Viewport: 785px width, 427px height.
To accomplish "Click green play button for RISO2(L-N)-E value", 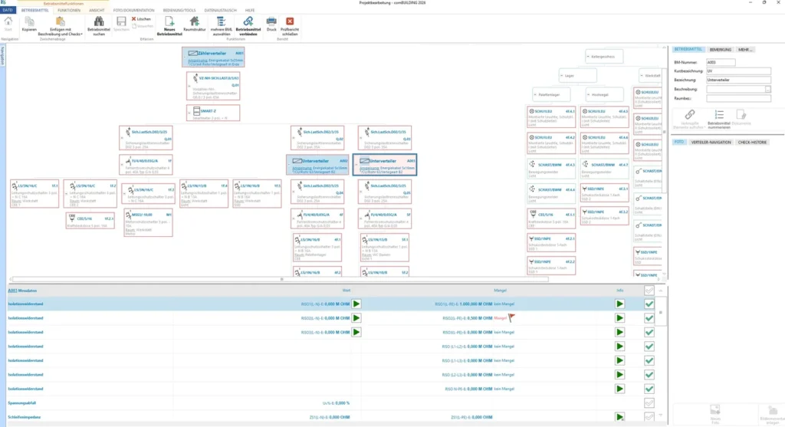I will point(356,318).
